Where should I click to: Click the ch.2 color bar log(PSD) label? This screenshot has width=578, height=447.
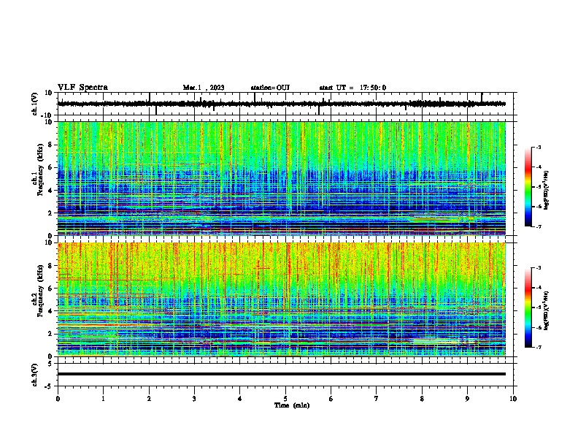[547, 310]
